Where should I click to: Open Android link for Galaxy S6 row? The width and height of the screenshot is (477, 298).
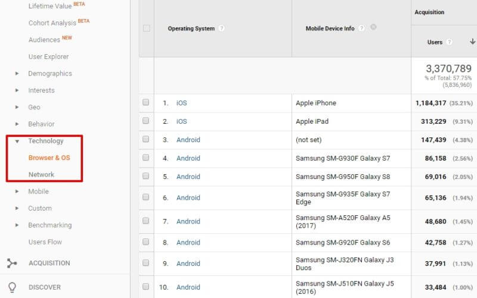coord(188,243)
